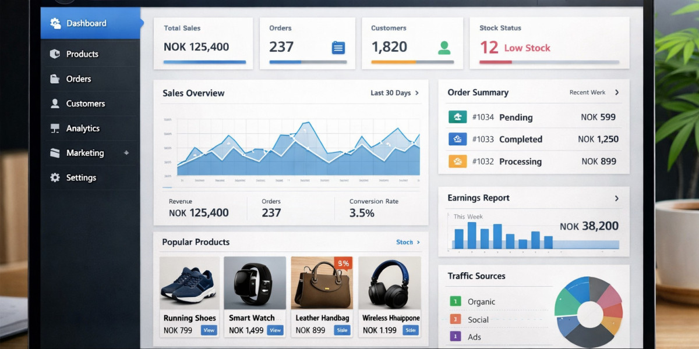Click the orange icon for order #1032

coord(457,162)
